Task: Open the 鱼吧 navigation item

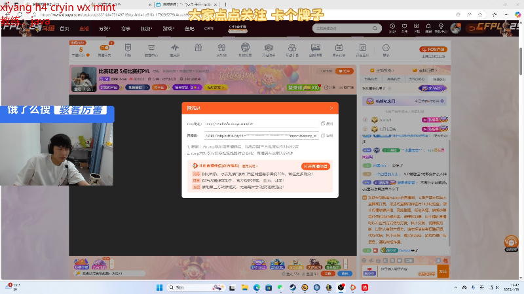Action: (x=189, y=29)
